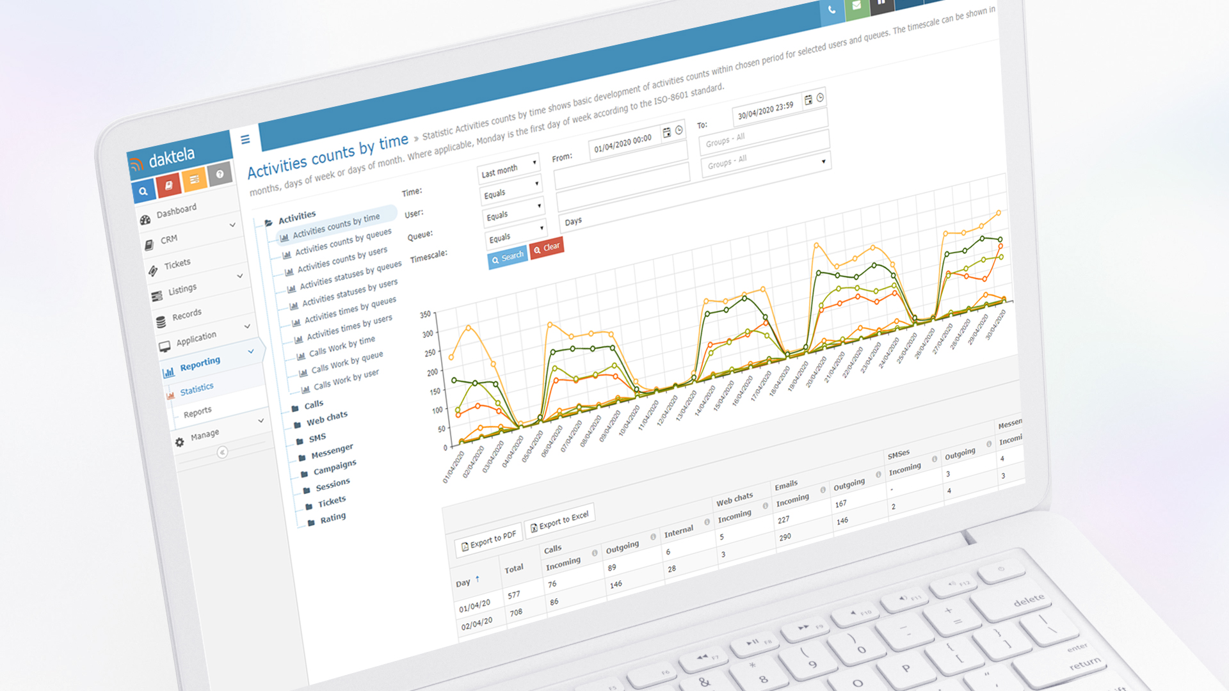This screenshot has width=1229, height=691.
Task: Open clock time picker next to To date
Action: point(820,98)
